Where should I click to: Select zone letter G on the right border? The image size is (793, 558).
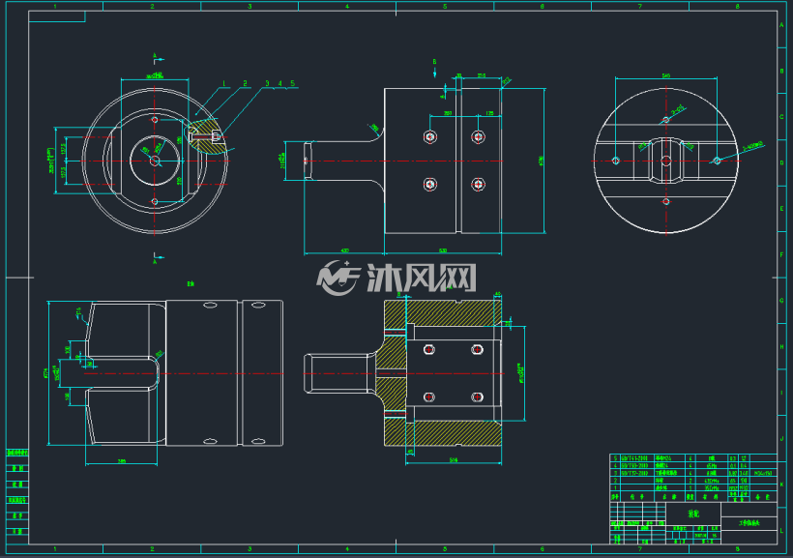click(x=781, y=301)
